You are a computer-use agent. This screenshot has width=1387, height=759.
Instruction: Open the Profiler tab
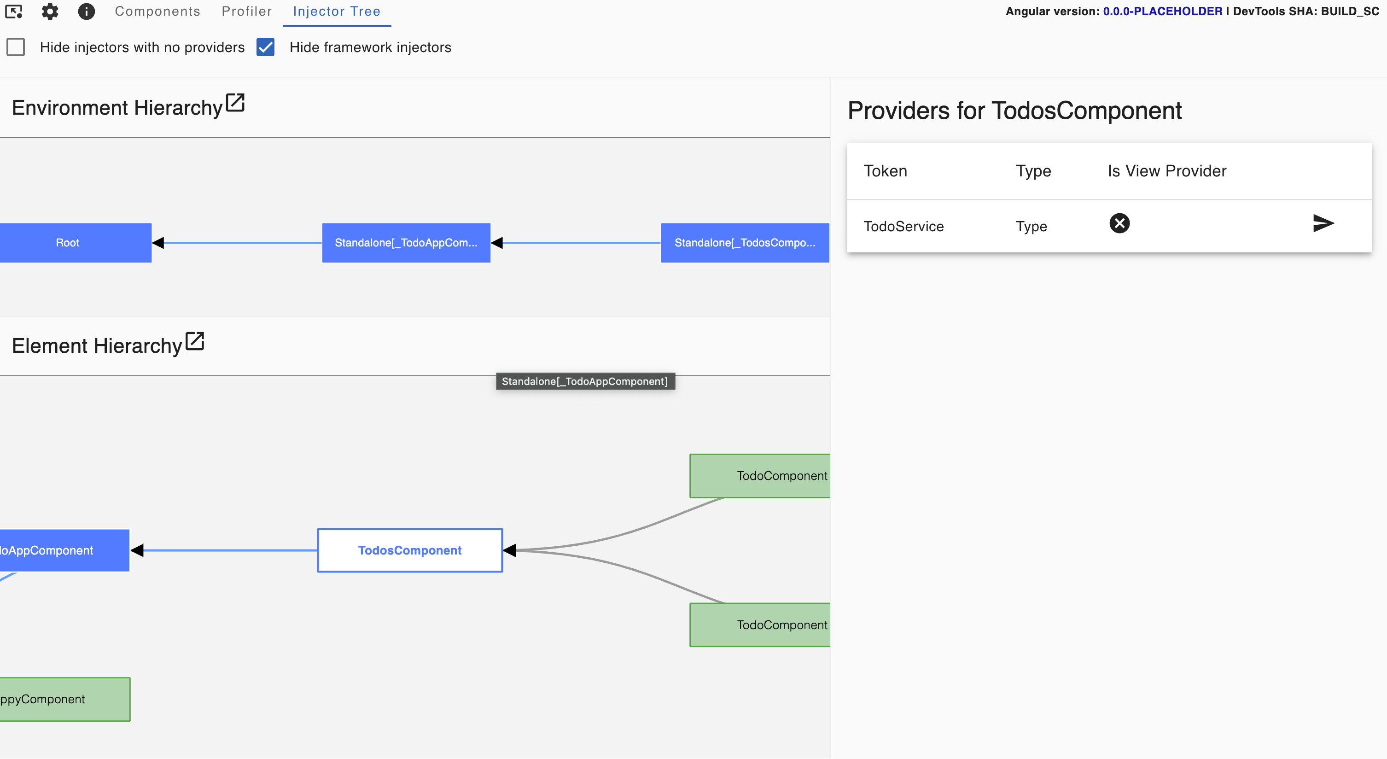coord(246,11)
